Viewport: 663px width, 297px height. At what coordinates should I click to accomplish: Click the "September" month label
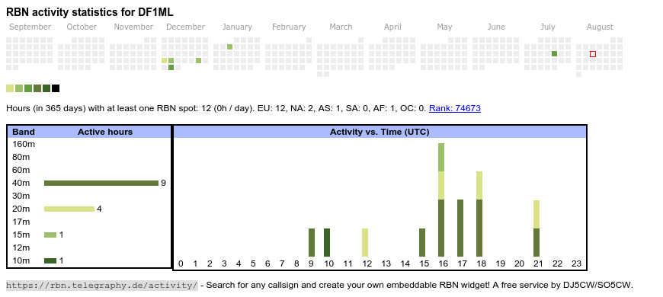(30, 27)
